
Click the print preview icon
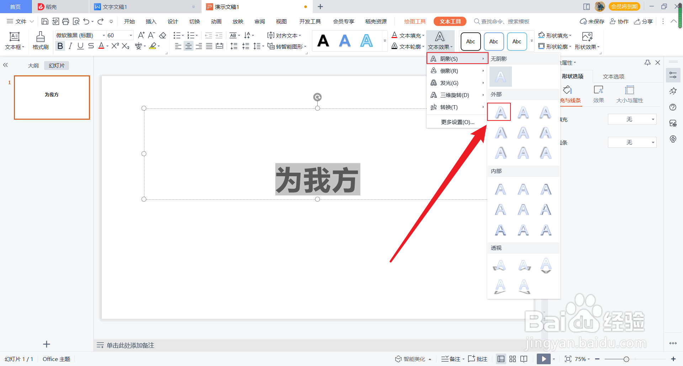coord(76,21)
